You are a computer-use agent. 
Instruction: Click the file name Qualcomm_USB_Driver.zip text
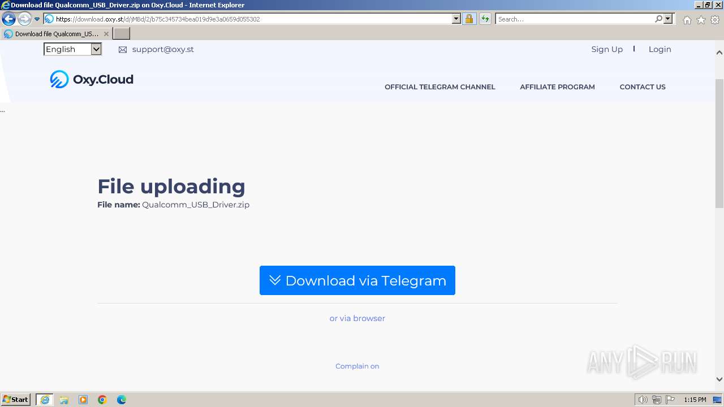click(x=196, y=205)
